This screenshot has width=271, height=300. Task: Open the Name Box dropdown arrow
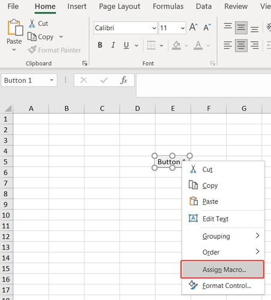[52, 80]
